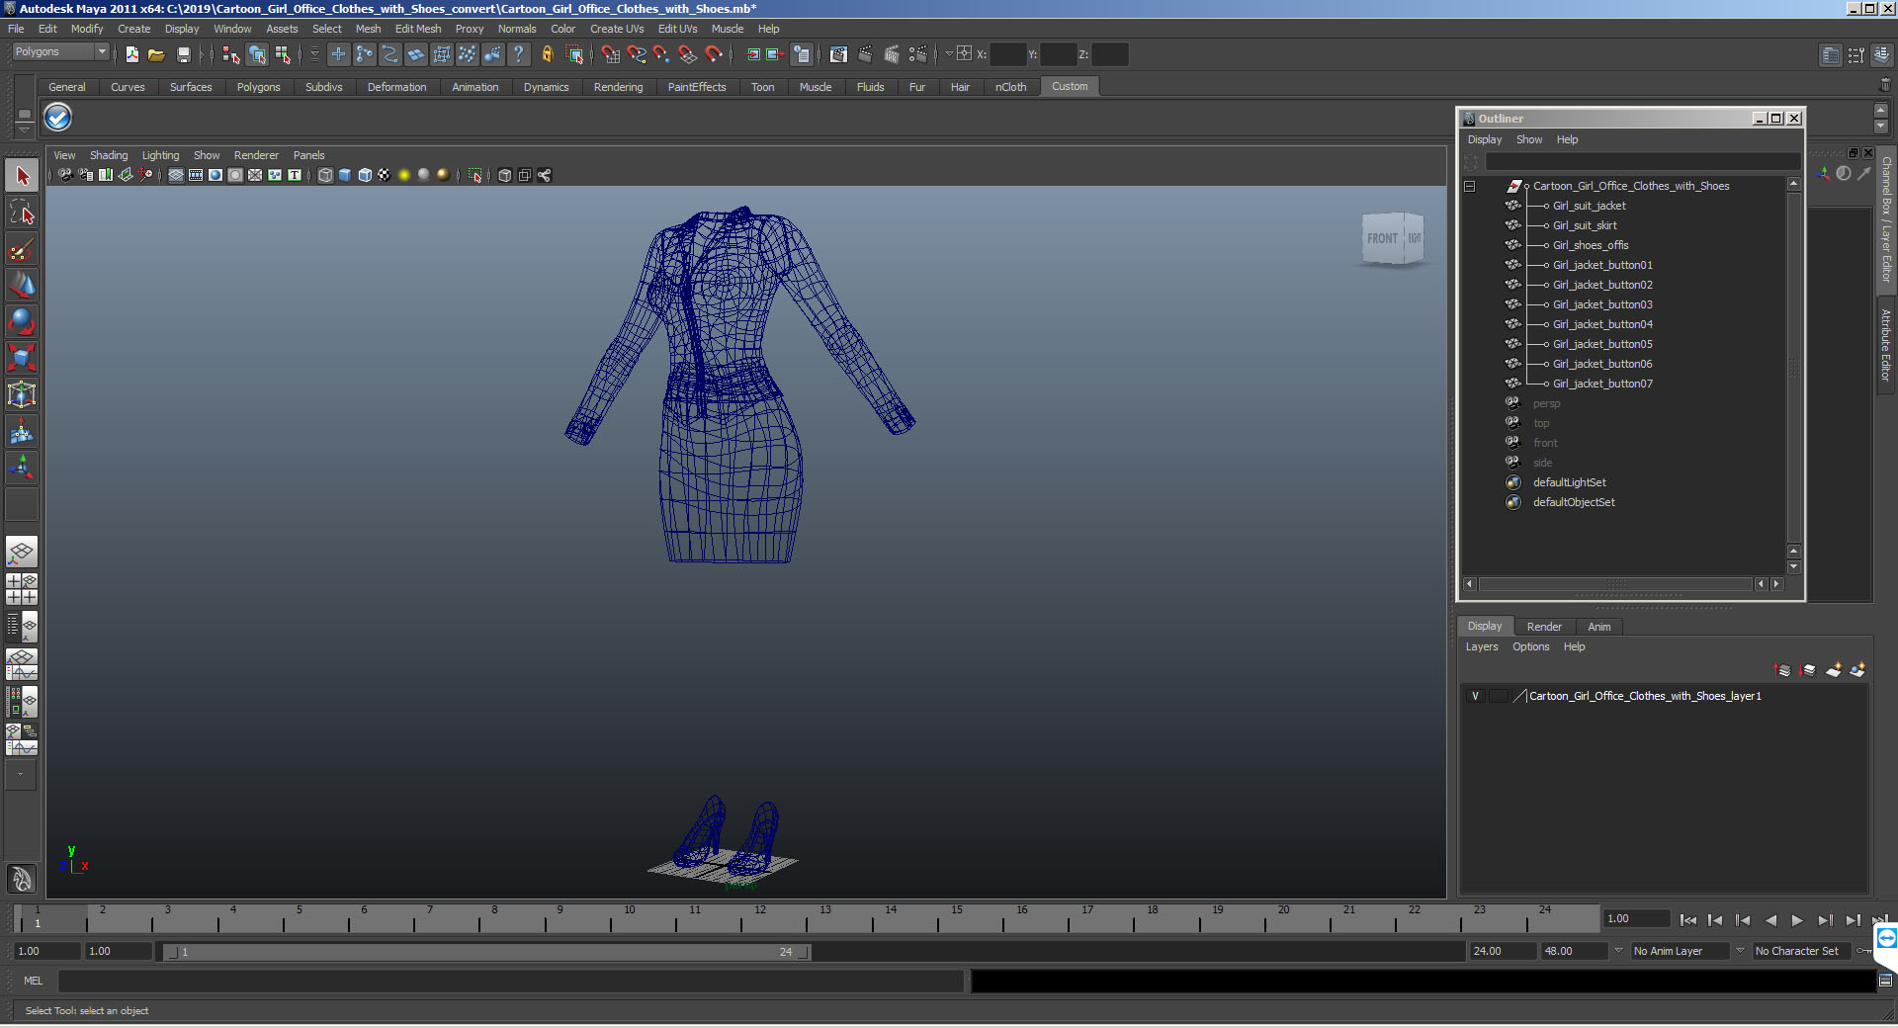Enable textured display checker icon
The height and width of the screenshot is (1028, 1898).
pos(385,175)
